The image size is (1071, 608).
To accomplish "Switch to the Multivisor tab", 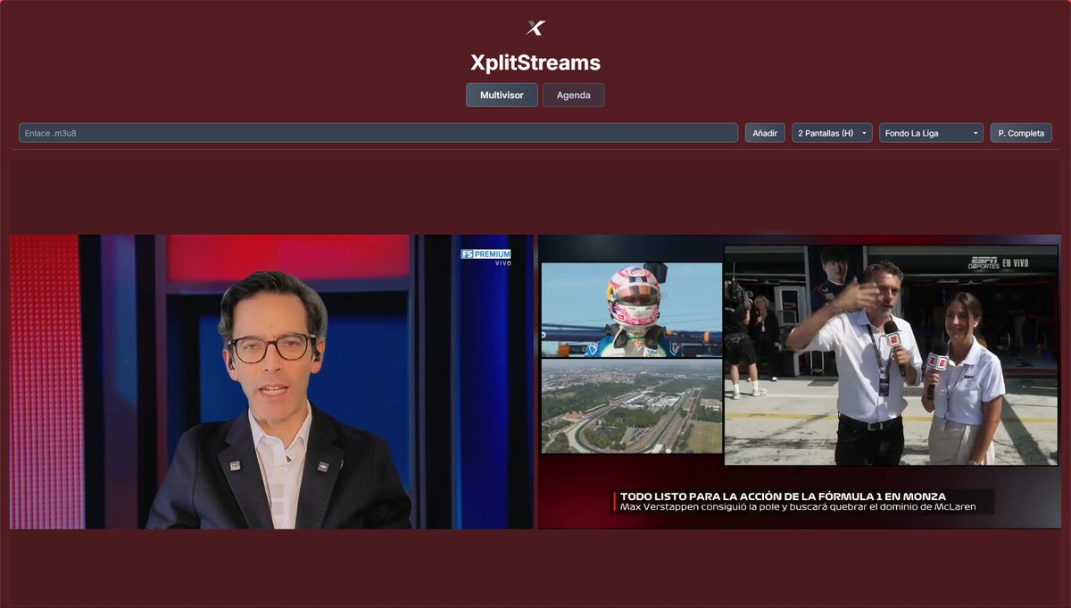I will pyautogui.click(x=502, y=95).
